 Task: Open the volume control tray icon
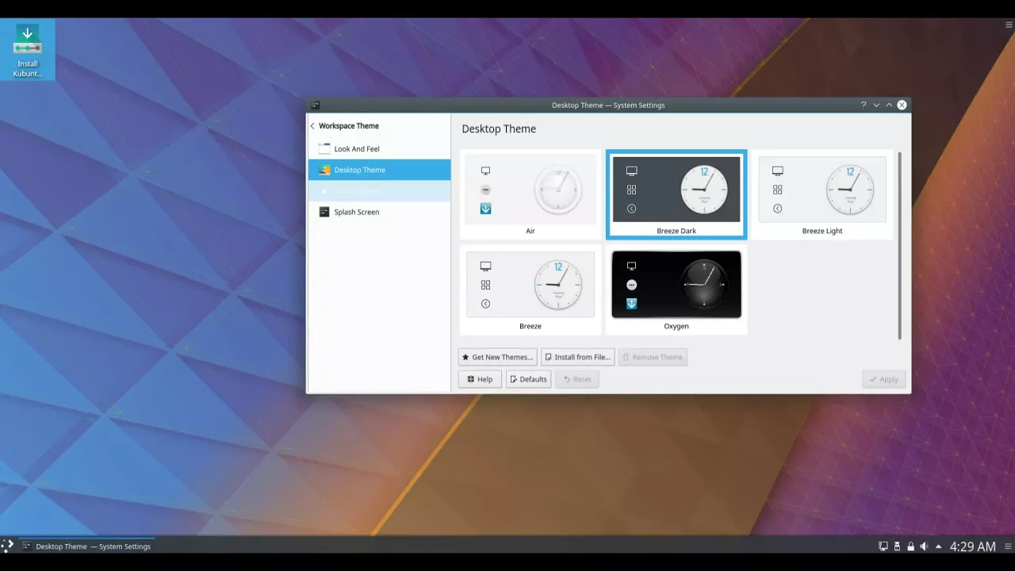pyautogui.click(x=924, y=546)
